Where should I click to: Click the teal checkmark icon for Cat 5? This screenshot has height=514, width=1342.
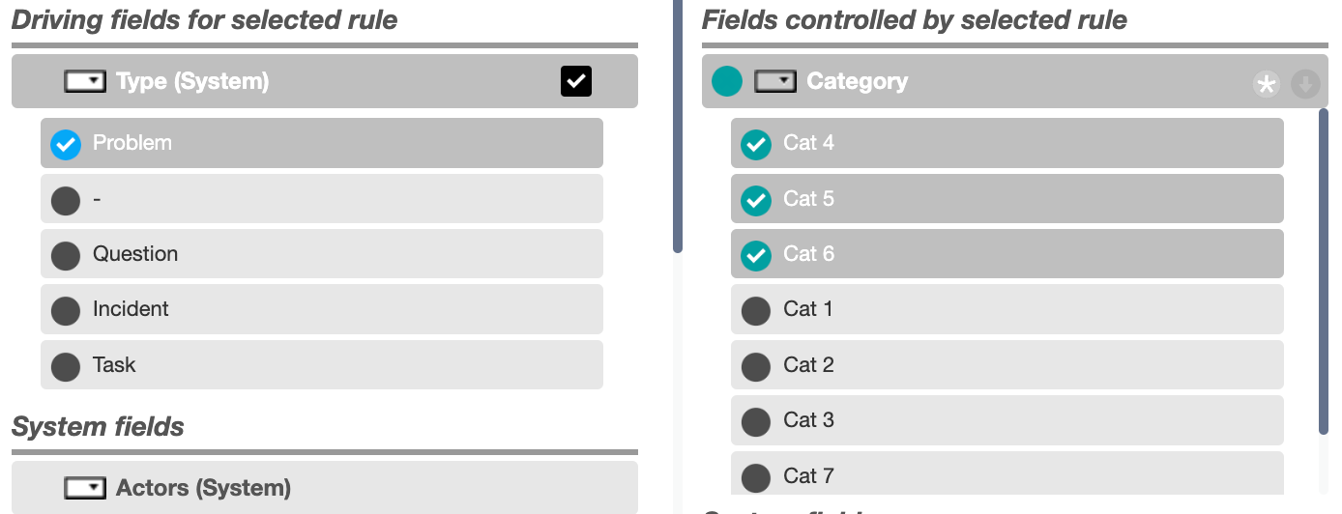tap(756, 200)
